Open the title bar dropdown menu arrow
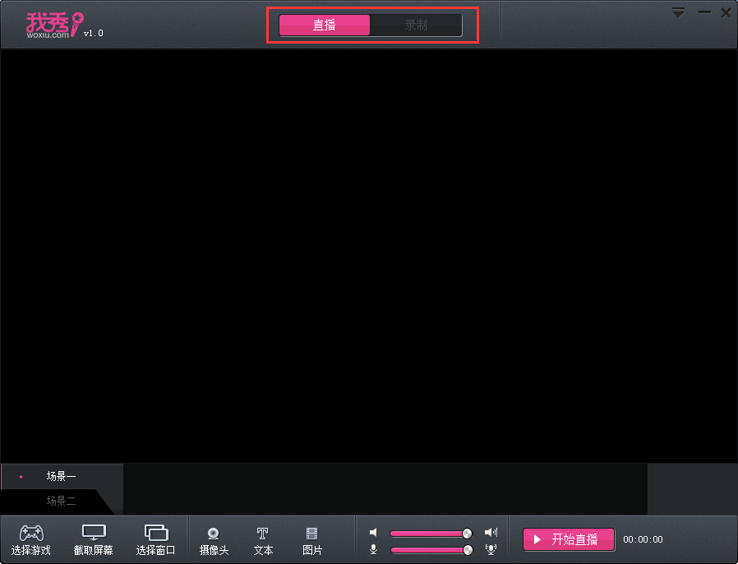738x564 pixels. [x=678, y=12]
